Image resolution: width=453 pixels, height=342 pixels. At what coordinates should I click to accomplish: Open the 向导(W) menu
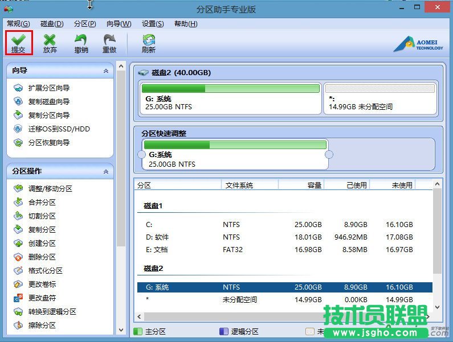coord(119,24)
